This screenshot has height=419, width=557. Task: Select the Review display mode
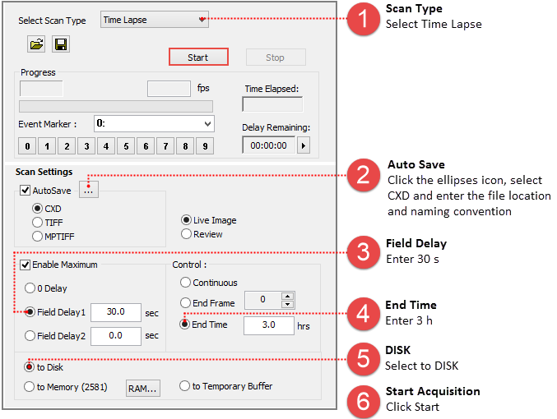coord(187,234)
